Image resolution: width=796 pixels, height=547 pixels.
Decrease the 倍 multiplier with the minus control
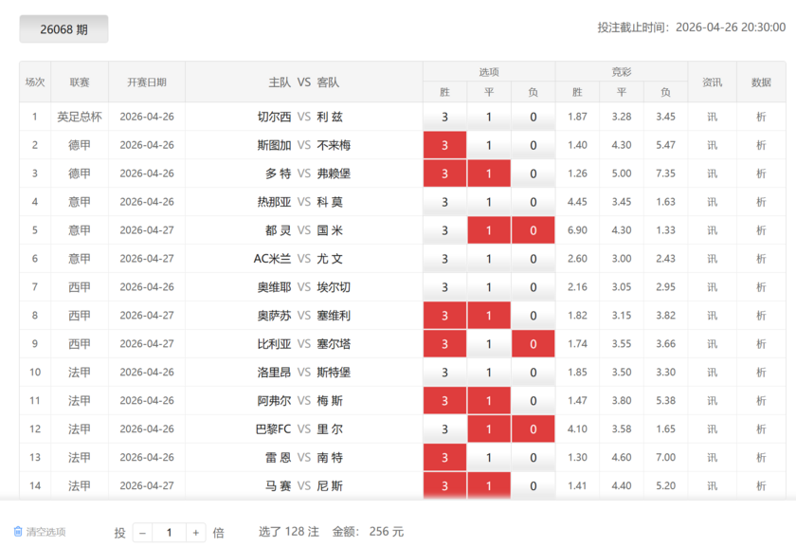click(x=142, y=532)
